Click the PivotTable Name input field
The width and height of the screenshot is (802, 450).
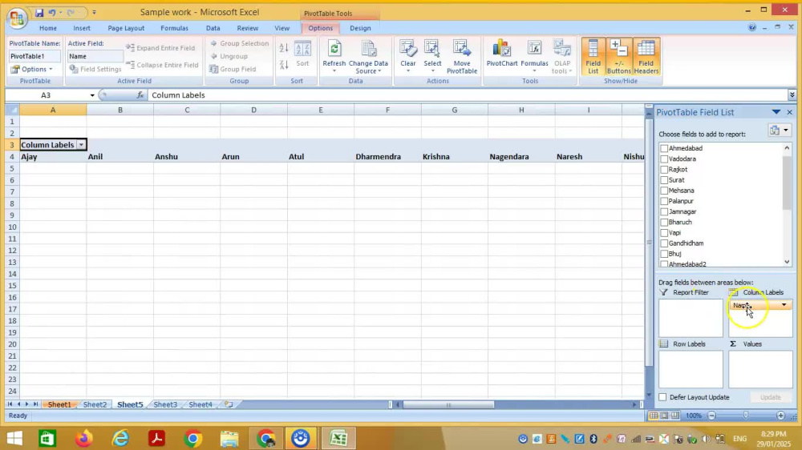(x=34, y=56)
